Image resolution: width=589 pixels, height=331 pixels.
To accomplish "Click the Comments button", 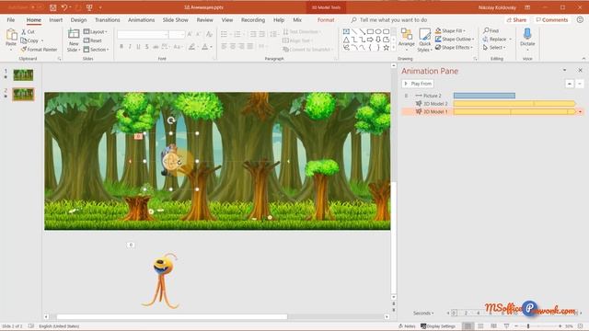I will [552, 20].
